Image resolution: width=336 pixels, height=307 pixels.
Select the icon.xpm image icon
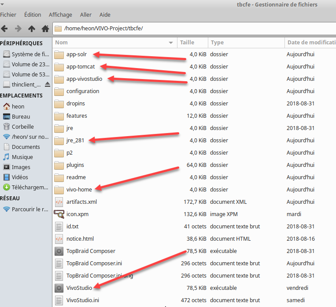pos(59,214)
